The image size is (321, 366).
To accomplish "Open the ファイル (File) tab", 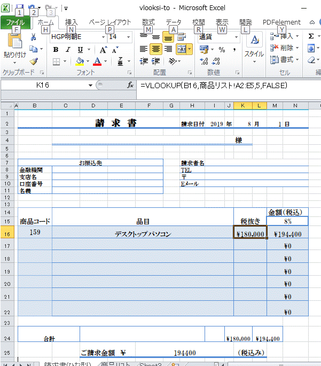I will 15,22.
